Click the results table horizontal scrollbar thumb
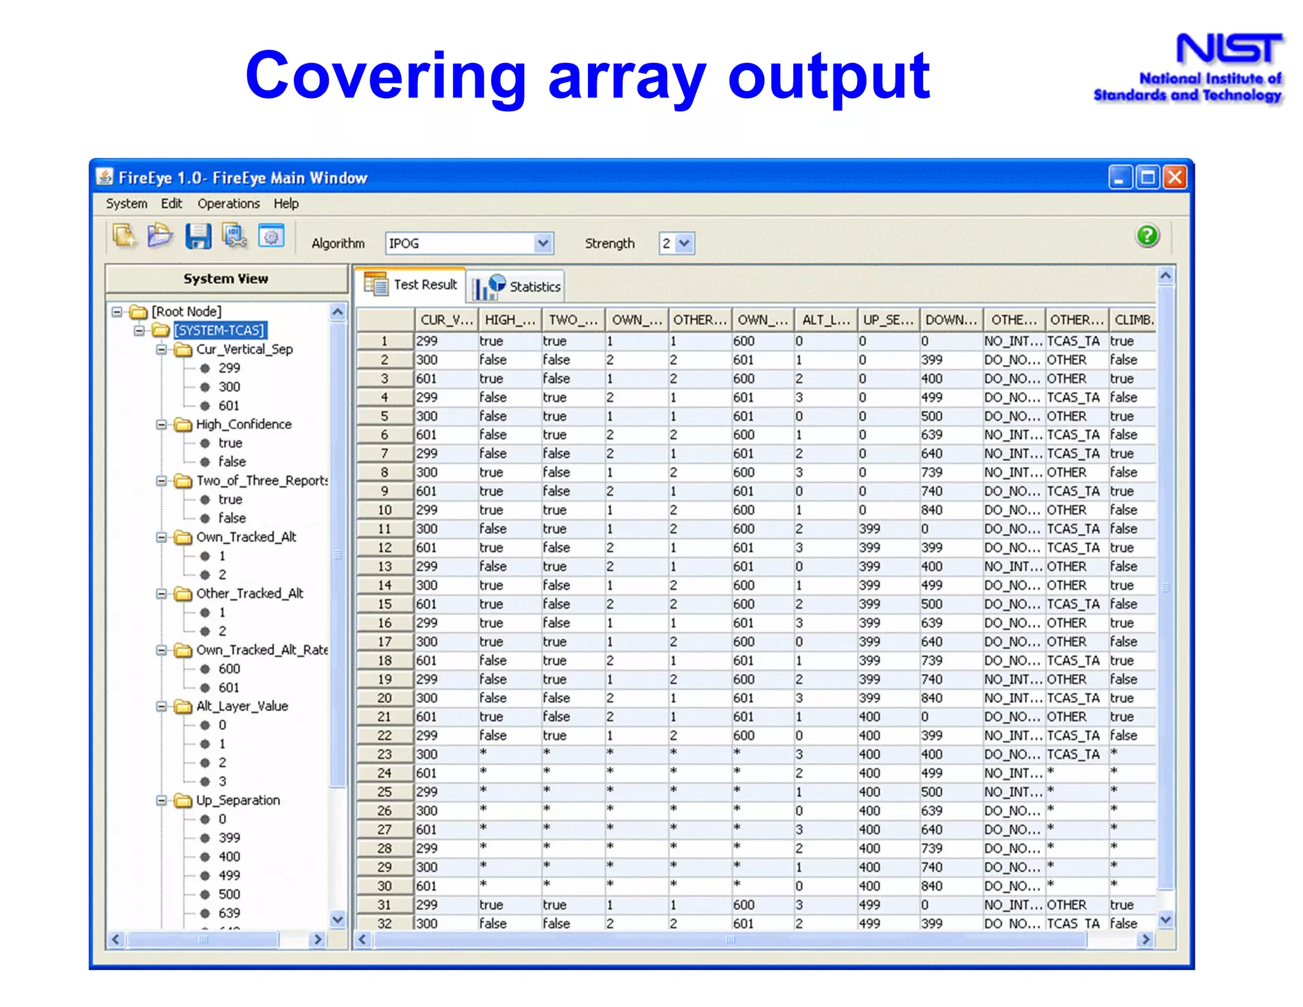This screenshot has width=1303, height=1007. point(730,940)
